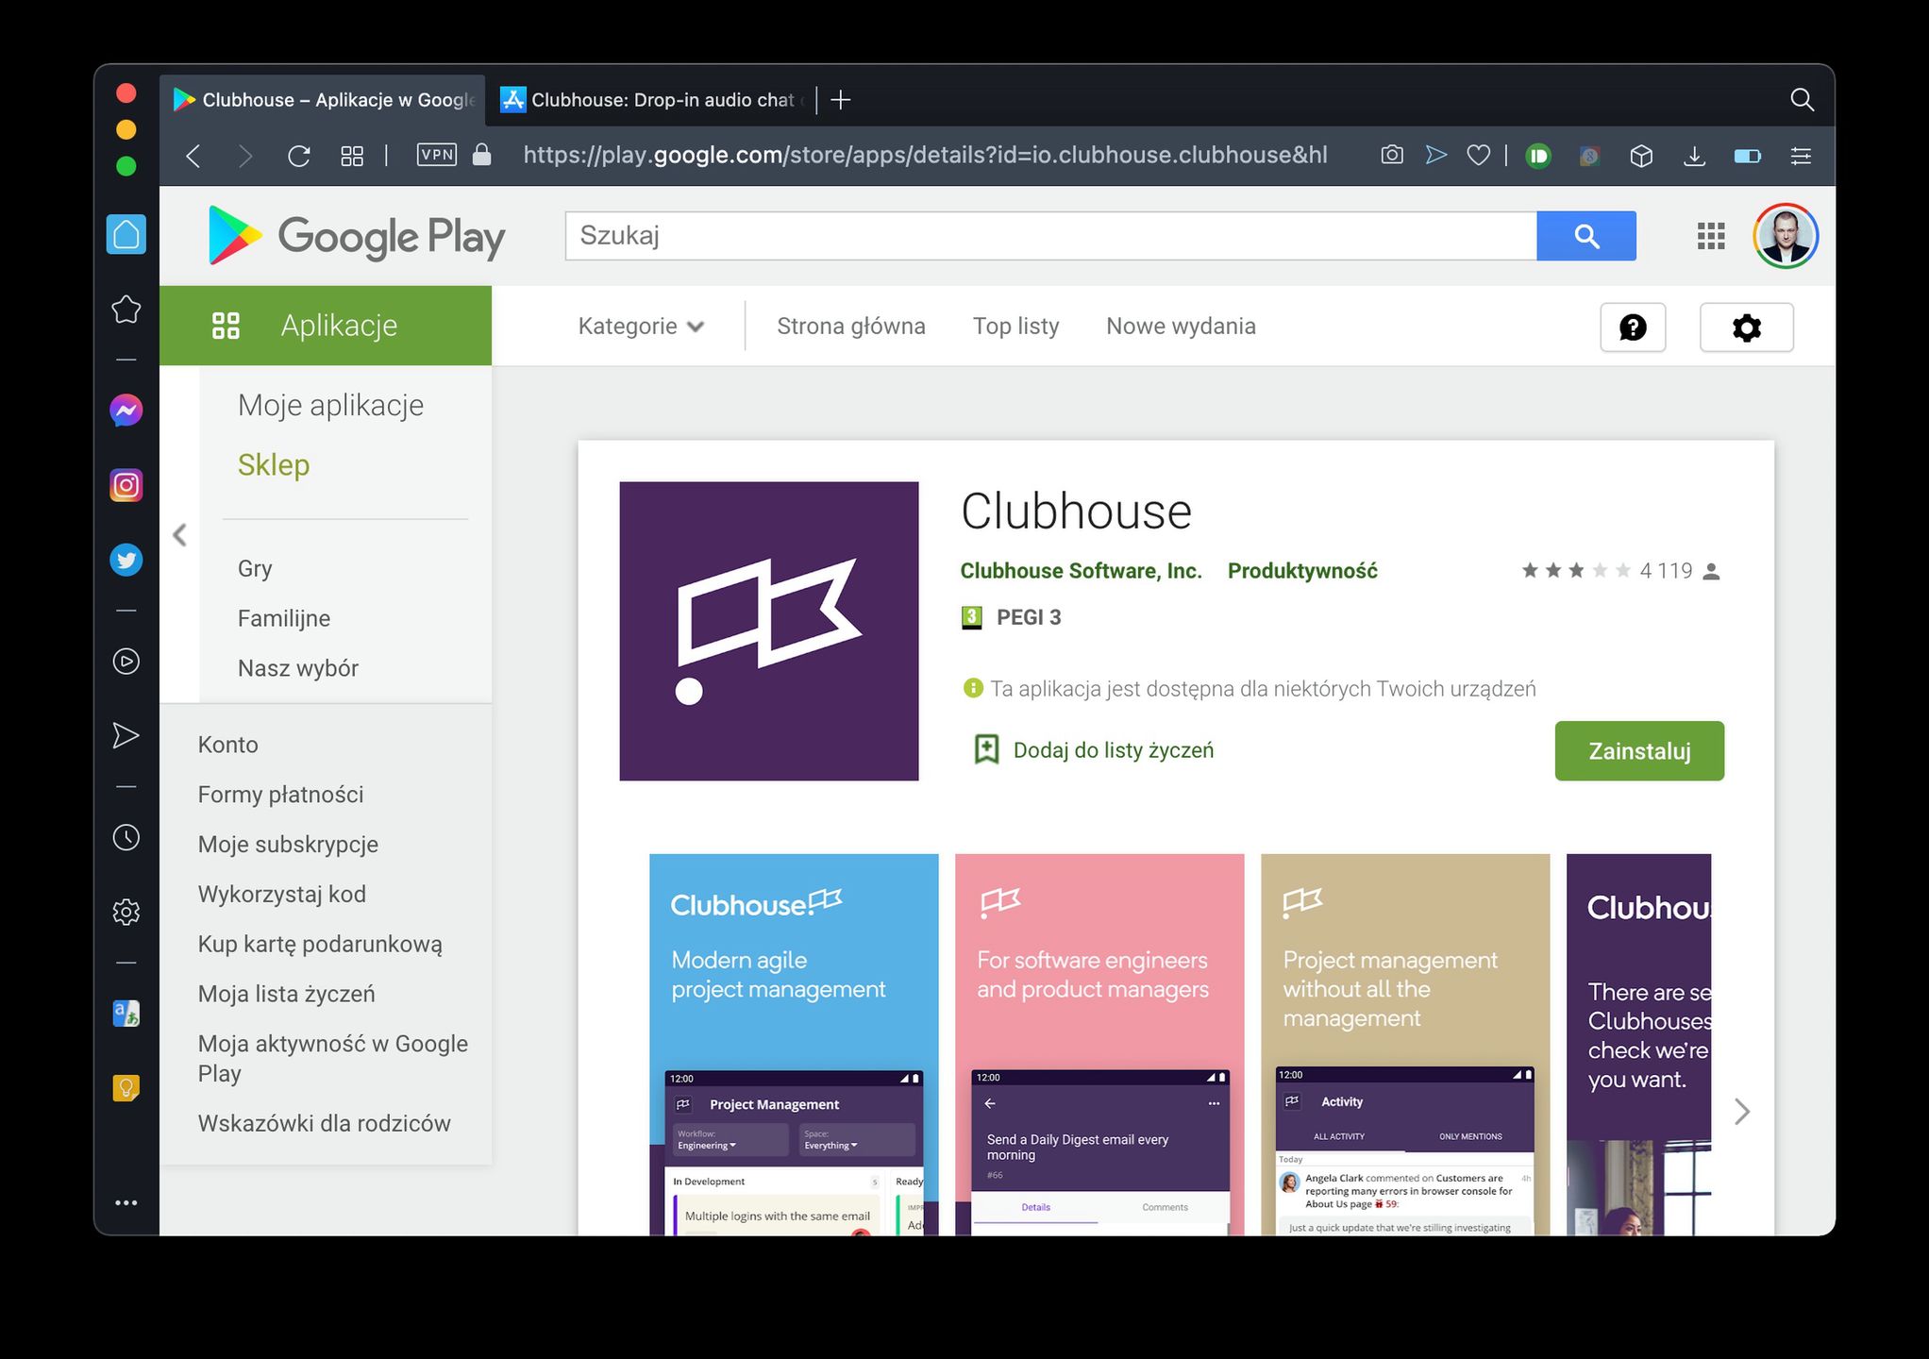This screenshot has height=1359, width=1929.
Task: Send page to My Flow icon
Action: tap(1435, 155)
